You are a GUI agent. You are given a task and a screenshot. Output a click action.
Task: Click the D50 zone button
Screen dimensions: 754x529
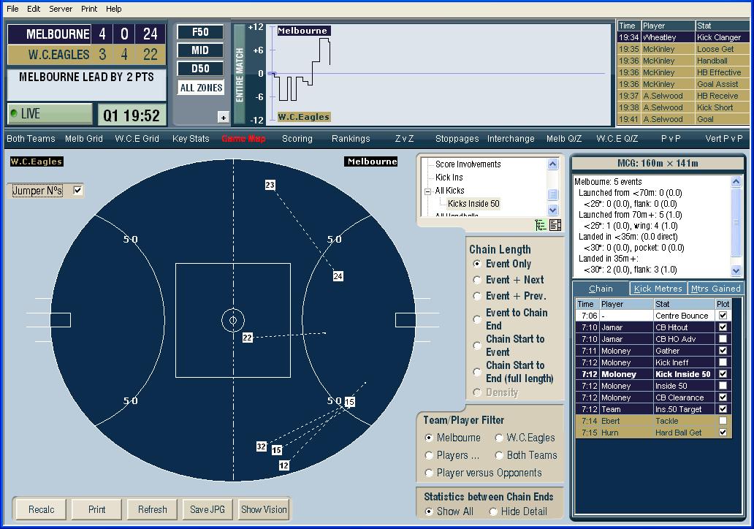tap(200, 69)
